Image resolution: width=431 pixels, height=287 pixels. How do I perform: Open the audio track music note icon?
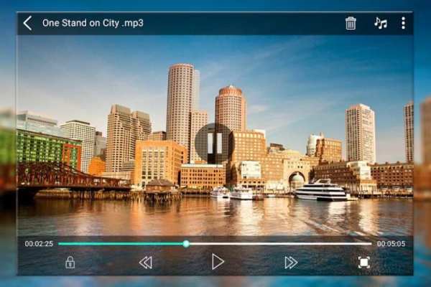[381, 23]
